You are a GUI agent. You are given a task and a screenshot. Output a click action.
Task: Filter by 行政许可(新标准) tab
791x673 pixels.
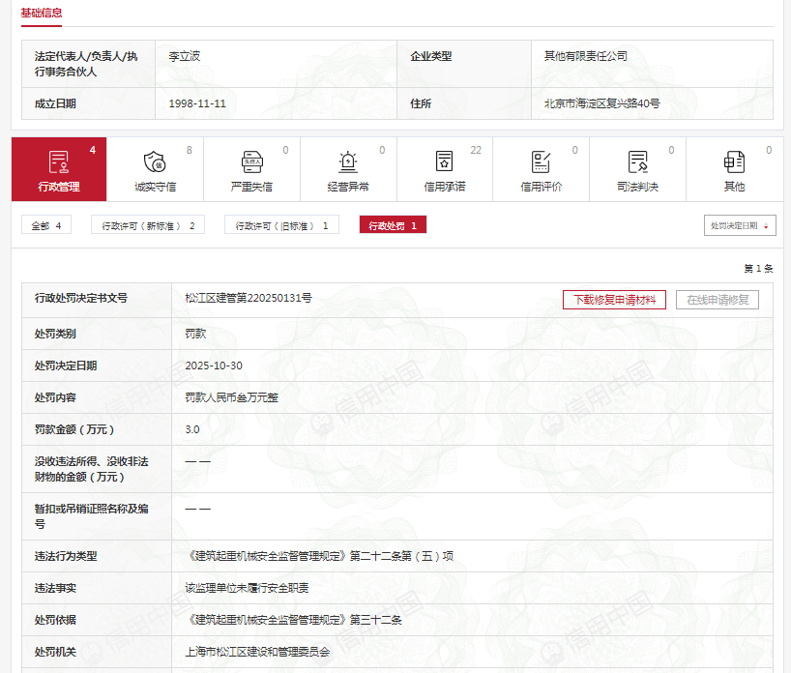tap(148, 225)
